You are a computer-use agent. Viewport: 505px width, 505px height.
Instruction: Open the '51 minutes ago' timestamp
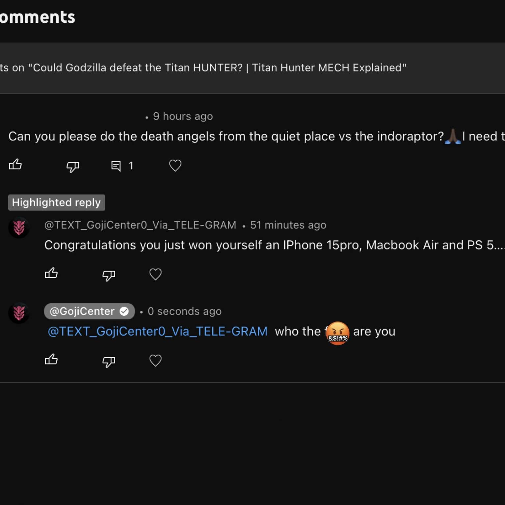pos(288,225)
